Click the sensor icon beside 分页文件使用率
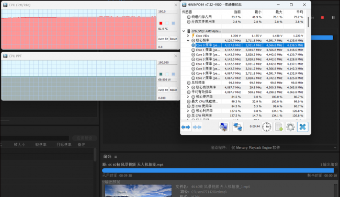This screenshot has height=197, width=340. click(189, 21)
